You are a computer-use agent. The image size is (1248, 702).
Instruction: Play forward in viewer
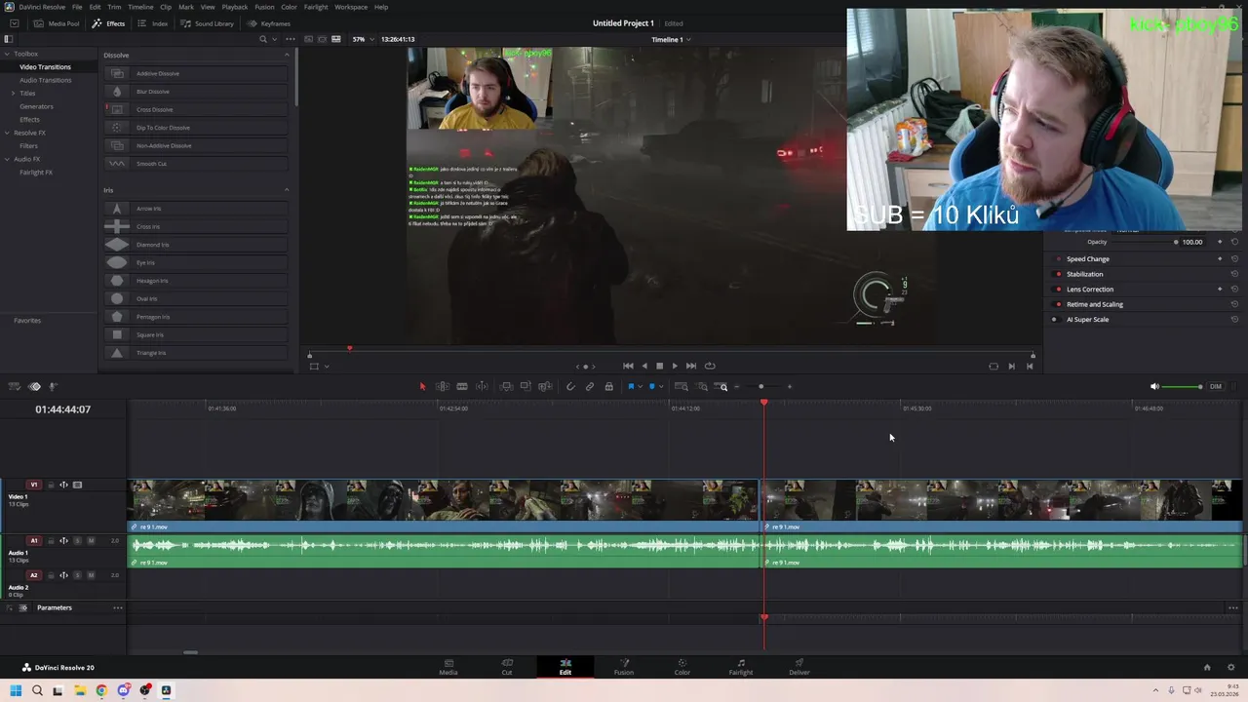tap(675, 366)
